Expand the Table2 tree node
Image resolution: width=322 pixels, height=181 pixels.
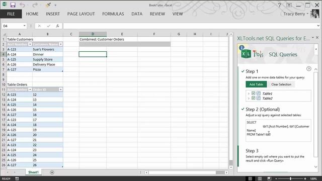(x=249, y=99)
